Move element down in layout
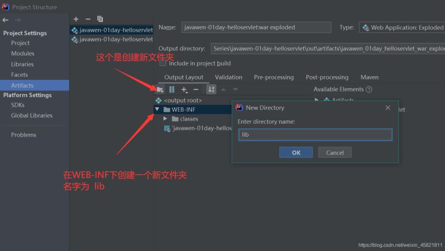 click(235, 89)
